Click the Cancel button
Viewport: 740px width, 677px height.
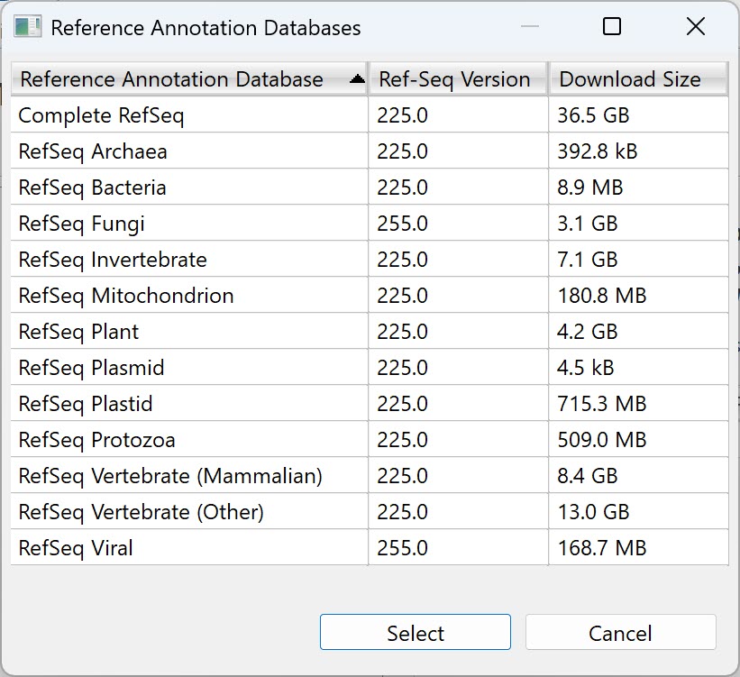(x=621, y=632)
